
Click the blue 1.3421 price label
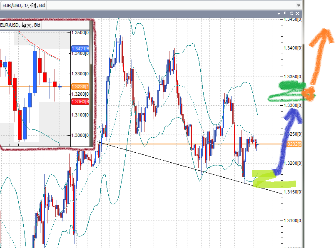pos(80,49)
